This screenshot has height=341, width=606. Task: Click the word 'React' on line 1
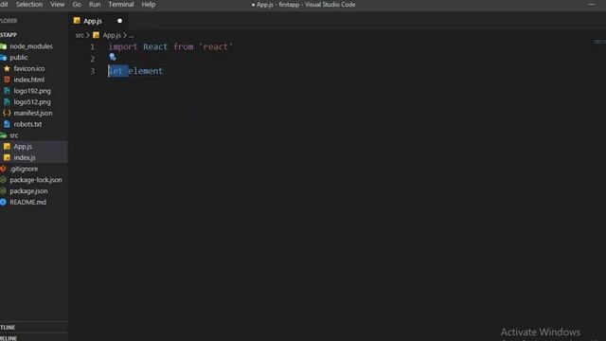click(x=155, y=46)
